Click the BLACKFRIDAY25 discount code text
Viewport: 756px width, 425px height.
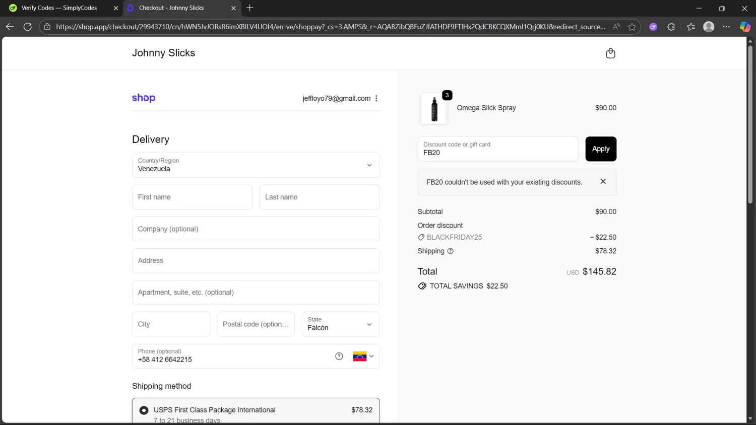tap(454, 237)
